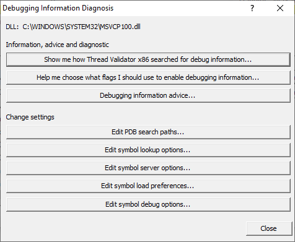Click the 'Information, advice and diagnostic' label
The height and width of the screenshot is (242, 295).
57,45
